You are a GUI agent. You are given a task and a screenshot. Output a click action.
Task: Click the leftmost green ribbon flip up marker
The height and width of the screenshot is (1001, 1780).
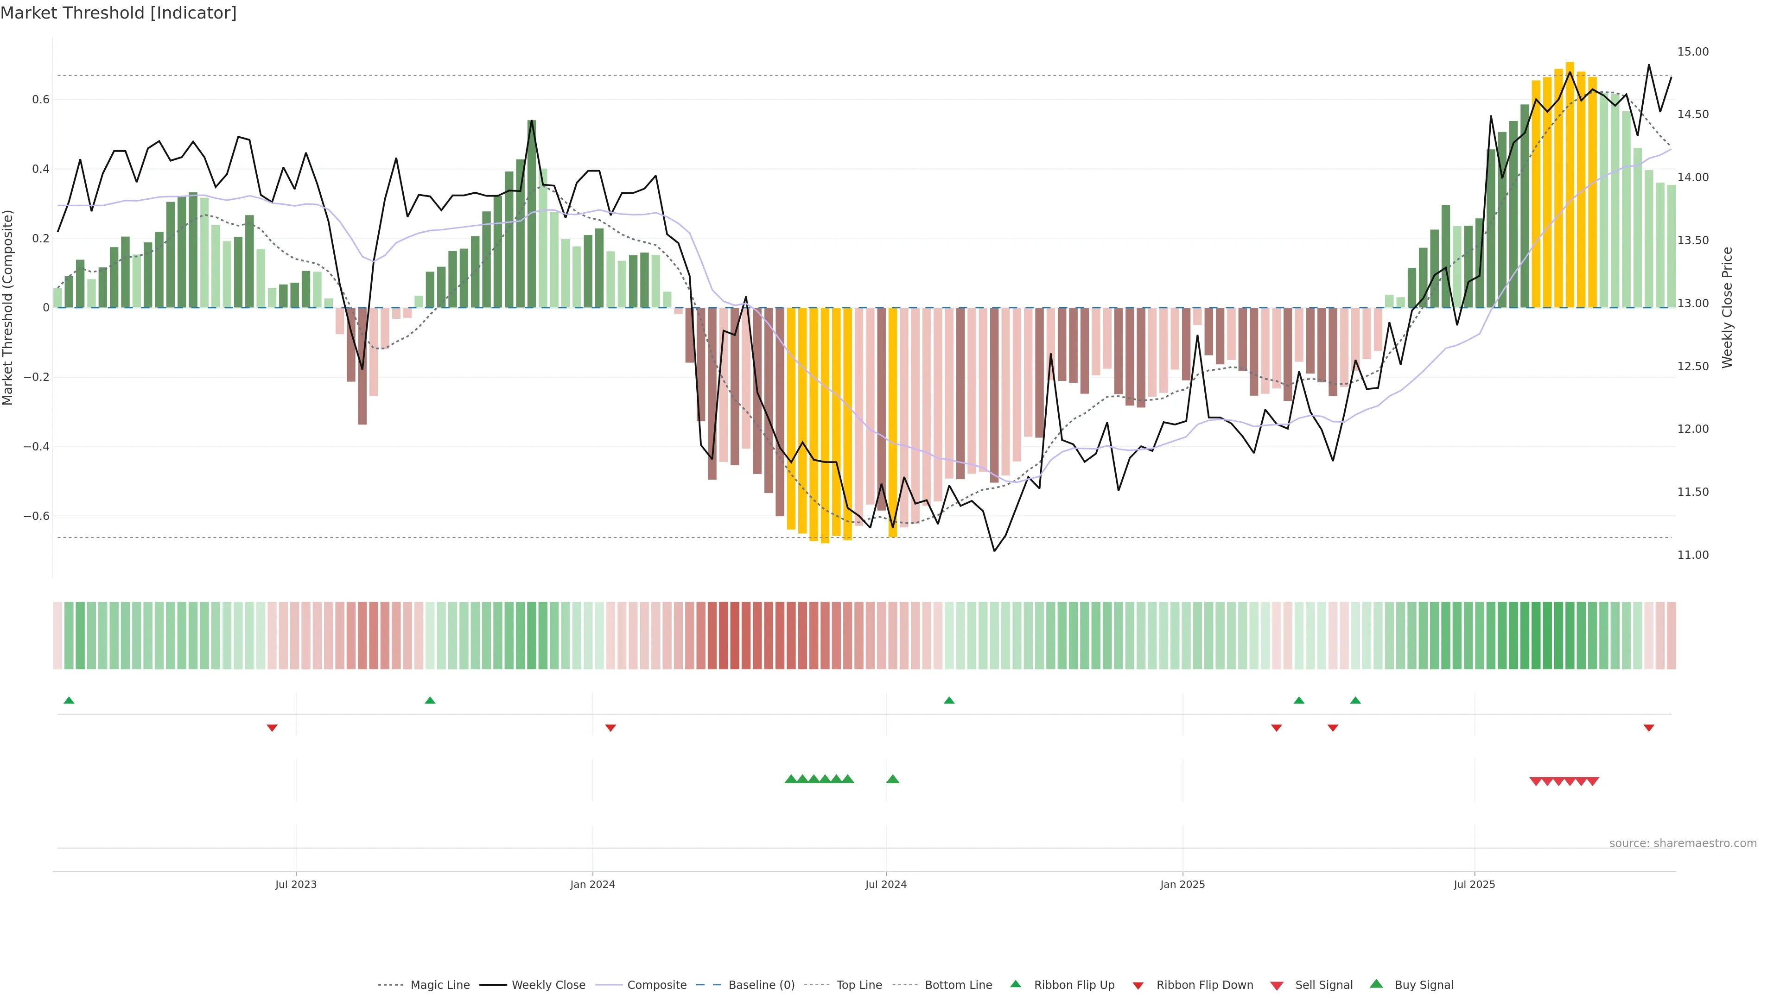pos(69,701)
